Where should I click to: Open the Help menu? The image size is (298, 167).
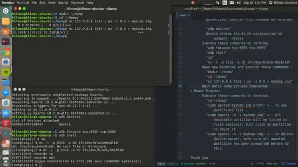click(90, 3)
